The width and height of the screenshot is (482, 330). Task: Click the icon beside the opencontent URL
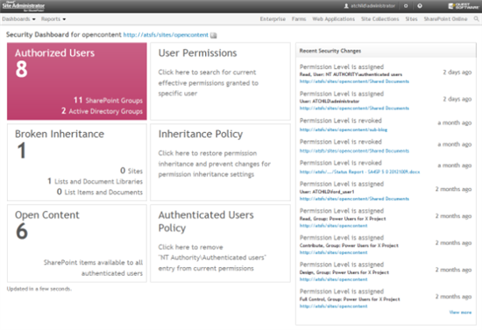tap(213, 35)
